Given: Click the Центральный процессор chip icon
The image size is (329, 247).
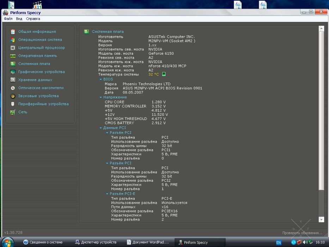Looking at the screenshot, I should click(13, 48).
